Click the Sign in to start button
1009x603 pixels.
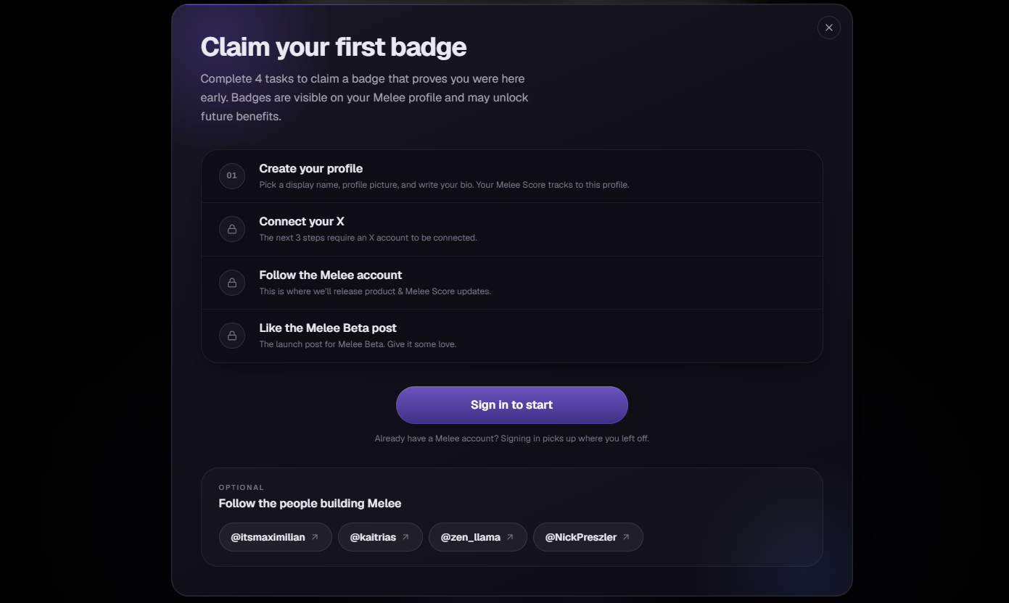tap(512, 405)
